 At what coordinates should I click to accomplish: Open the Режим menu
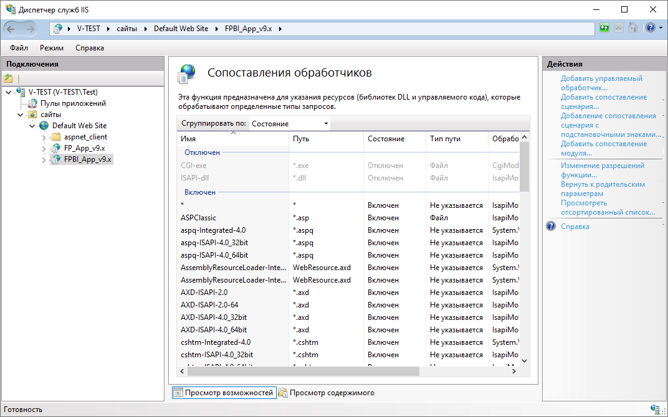[52, 48]
